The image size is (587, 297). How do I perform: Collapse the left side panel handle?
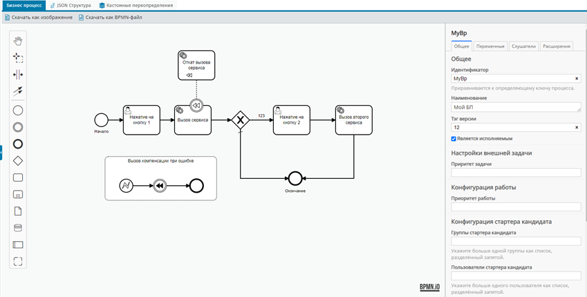click(1, 153)
